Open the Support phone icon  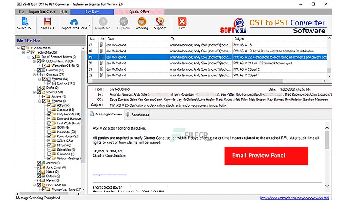(x=160, y=22)
